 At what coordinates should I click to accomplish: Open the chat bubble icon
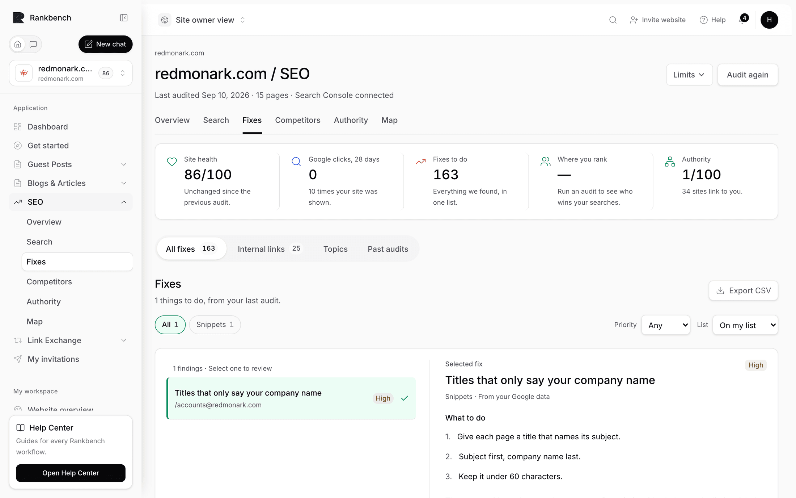[33, 44]
